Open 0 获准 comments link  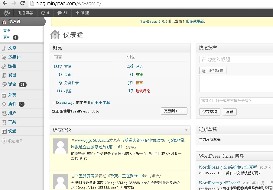point(137,74)
